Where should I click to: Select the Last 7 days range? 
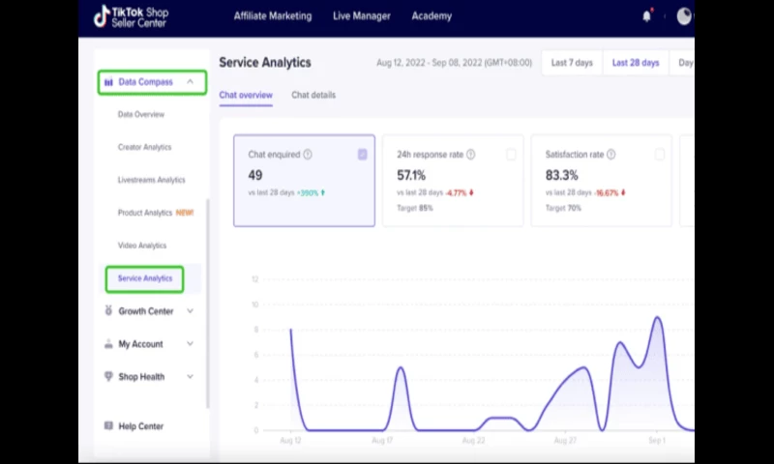point(572,63)
